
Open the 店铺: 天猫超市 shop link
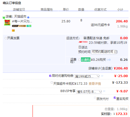[x=16, y=17]
